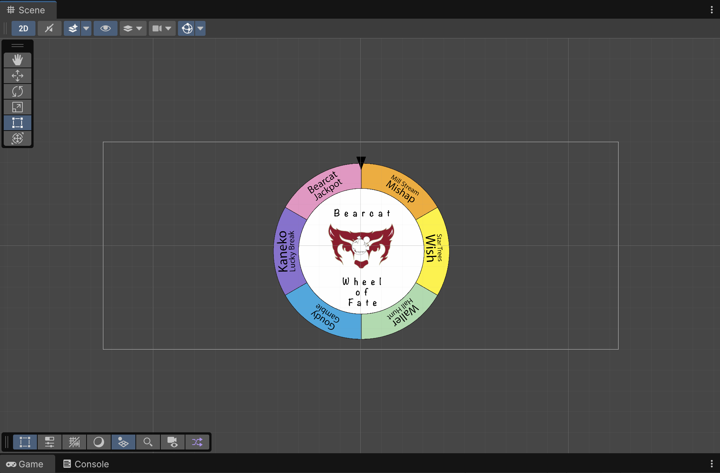
Task: Toggle scene lighting and audio button
Action: pos(49,28)
